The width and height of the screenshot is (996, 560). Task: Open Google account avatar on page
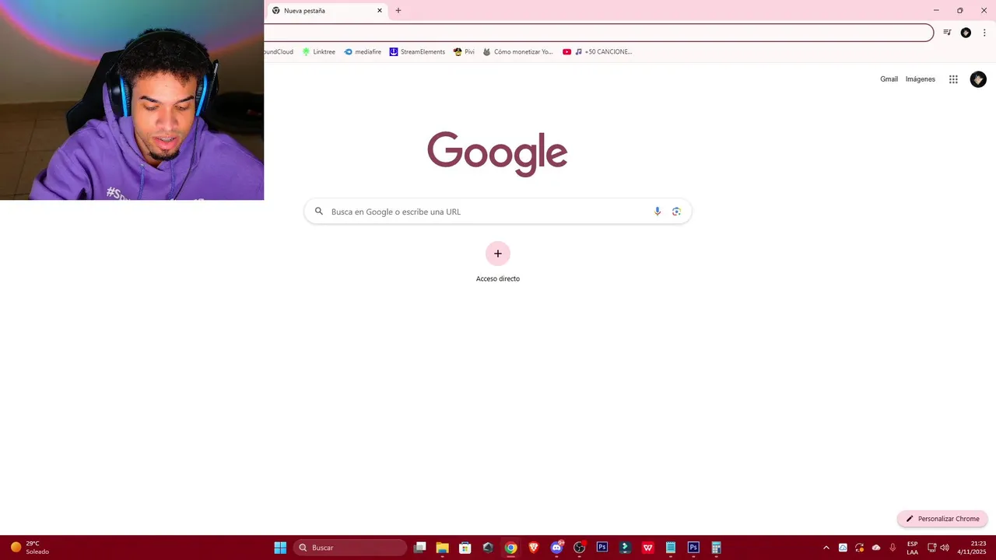978,79
